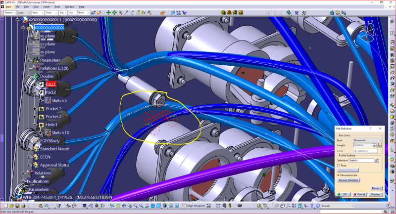Screen dimensions: 396x214
Task: Select the EGFOBody tree item
Action: [x=50, y=141]
